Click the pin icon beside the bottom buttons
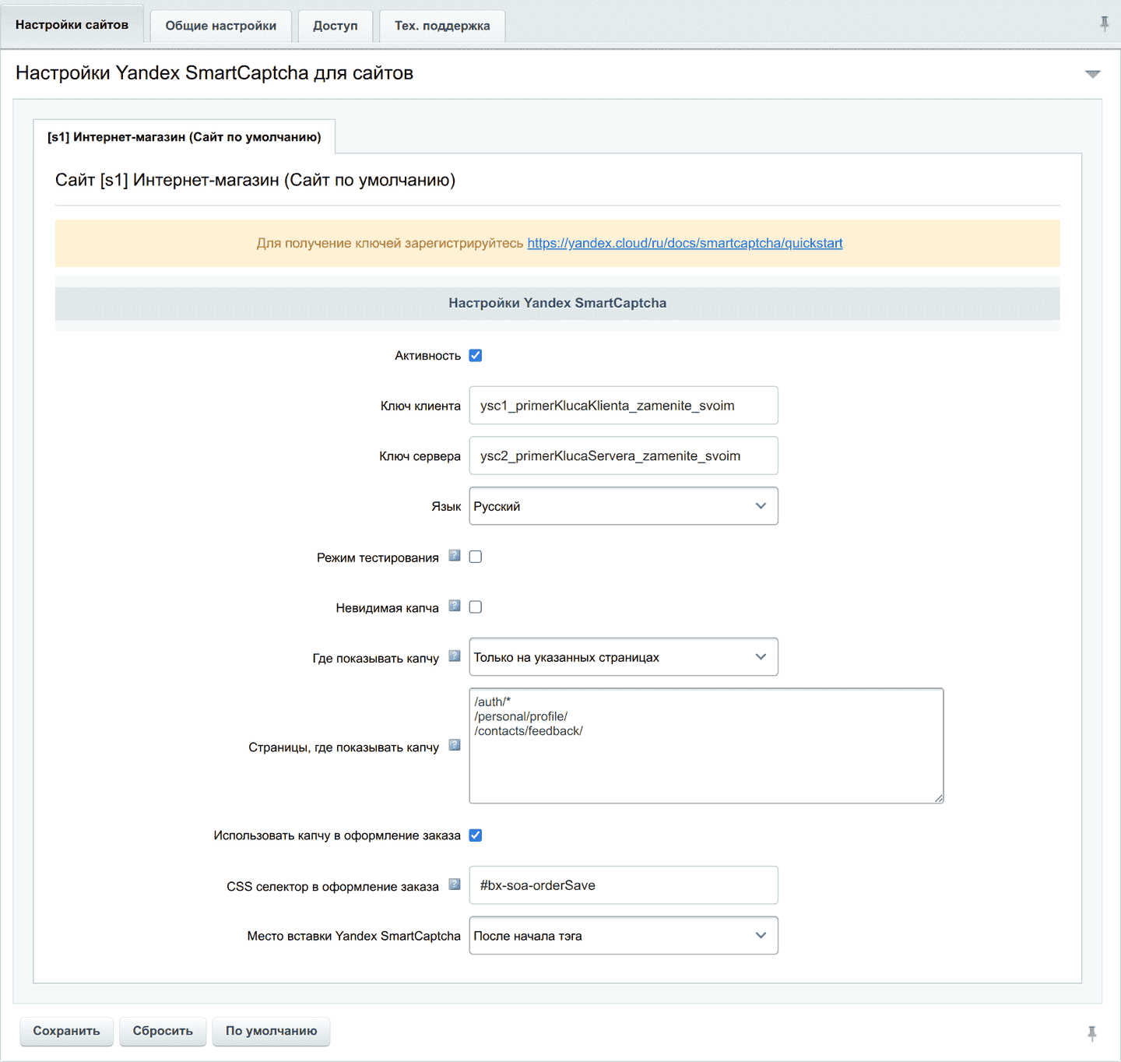Image resolution: width=1121 pixels, height=1062 pixels. pos(1092,1033)
